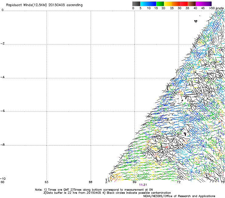The height and width of the screenshot is (198, 225).
Task: Click the legend label '10'
Action: 149,8
